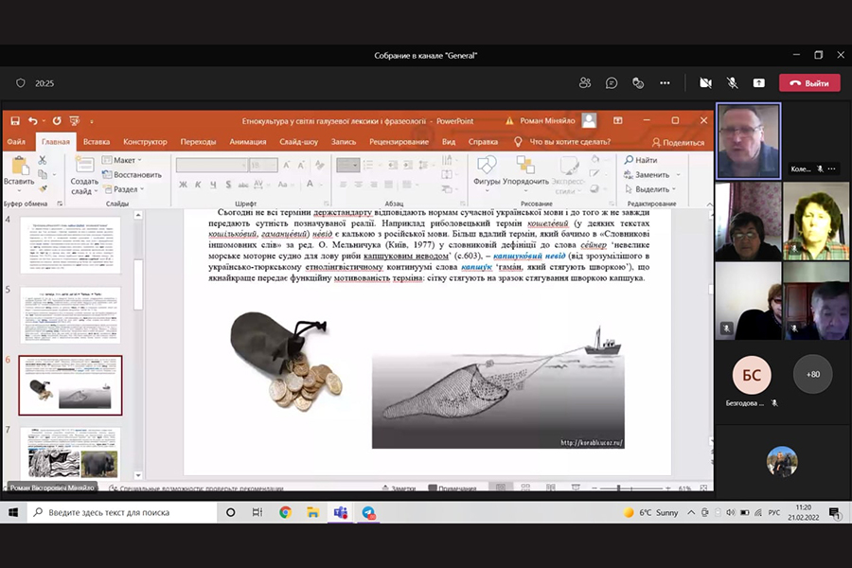Click the +80 more participants button
Image resolution: width=852 pixels, height=568 pixels.
812,374
